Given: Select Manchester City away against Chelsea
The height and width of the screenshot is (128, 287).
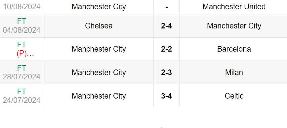Looking at the screenshot, I should coord(234,26).
